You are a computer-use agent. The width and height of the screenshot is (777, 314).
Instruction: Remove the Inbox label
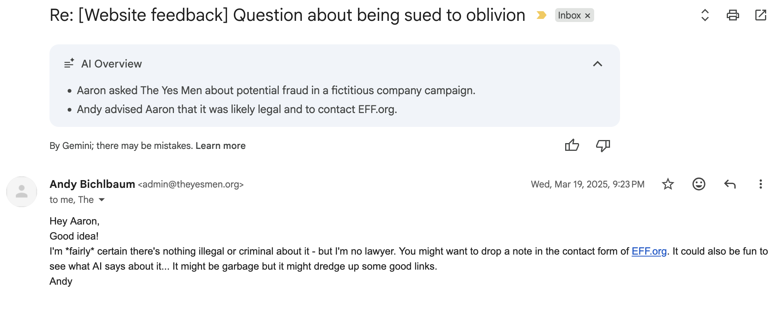[x=588, y=16]
